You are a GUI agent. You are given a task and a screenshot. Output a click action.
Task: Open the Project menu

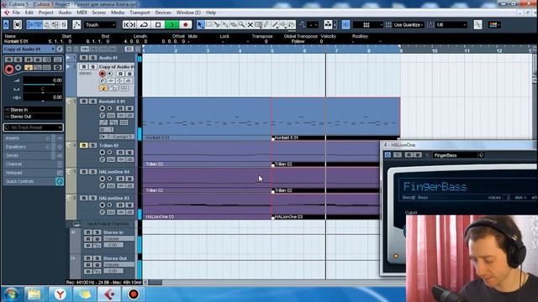coord(45,13)
